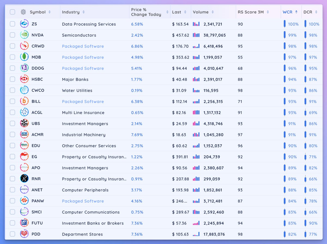Screen dimensions: 327x244
Task: Click the CRWD company logo
Action: point(24,46)
